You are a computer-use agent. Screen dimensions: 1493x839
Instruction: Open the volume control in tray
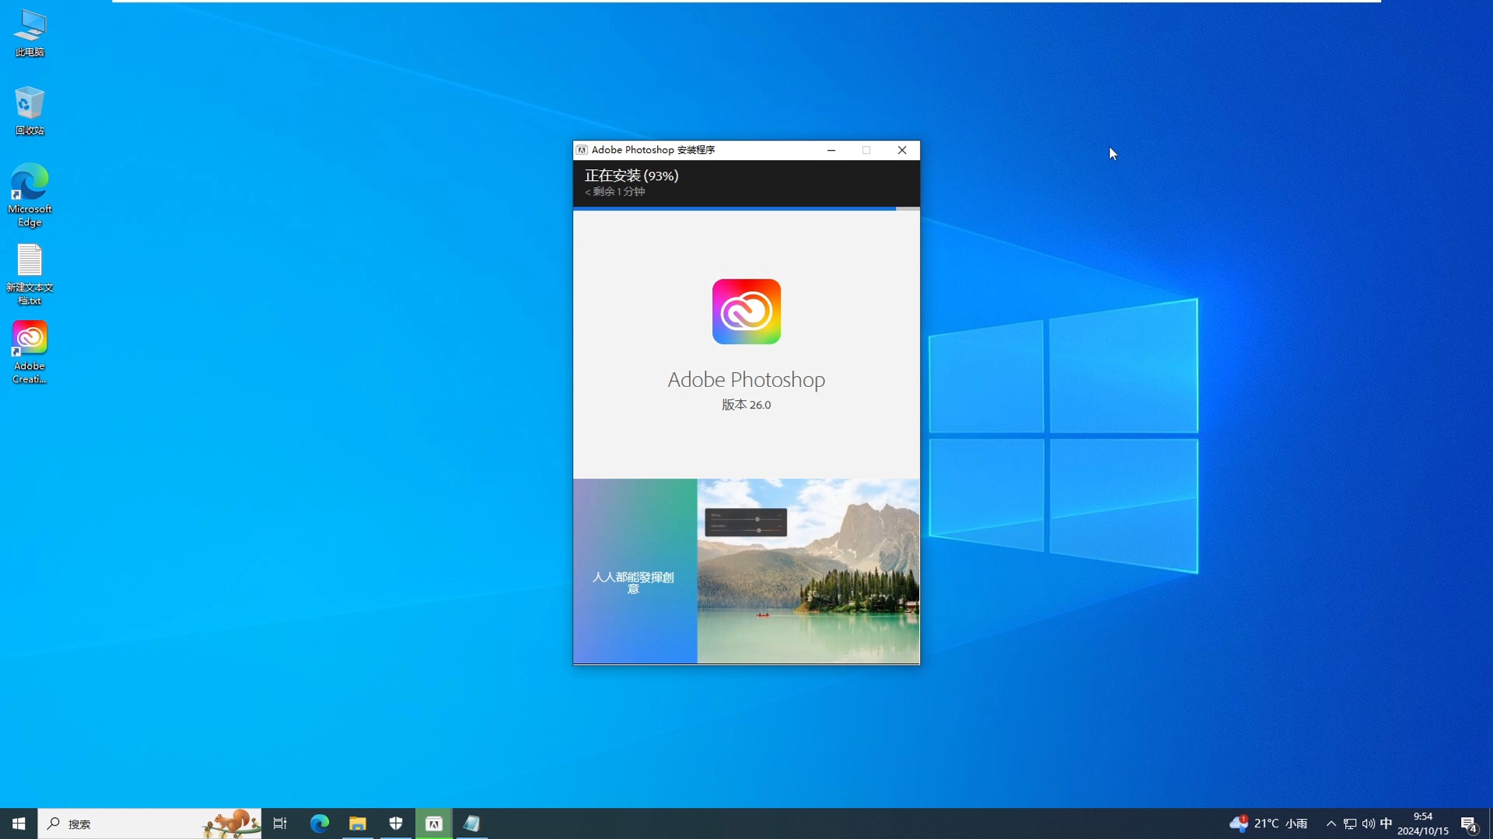pos(1368,823)
